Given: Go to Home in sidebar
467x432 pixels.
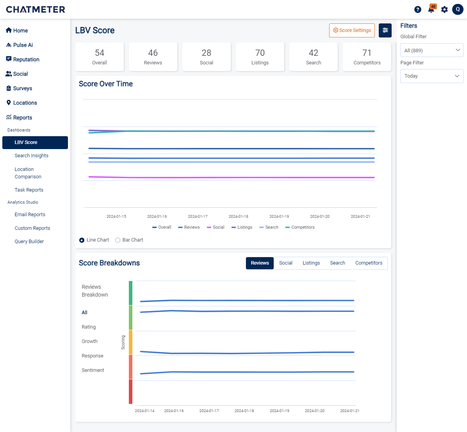Looking at the screenshot, I should 20,30.
